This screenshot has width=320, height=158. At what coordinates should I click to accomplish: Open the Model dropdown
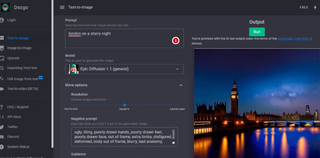(x=124, y=69)
